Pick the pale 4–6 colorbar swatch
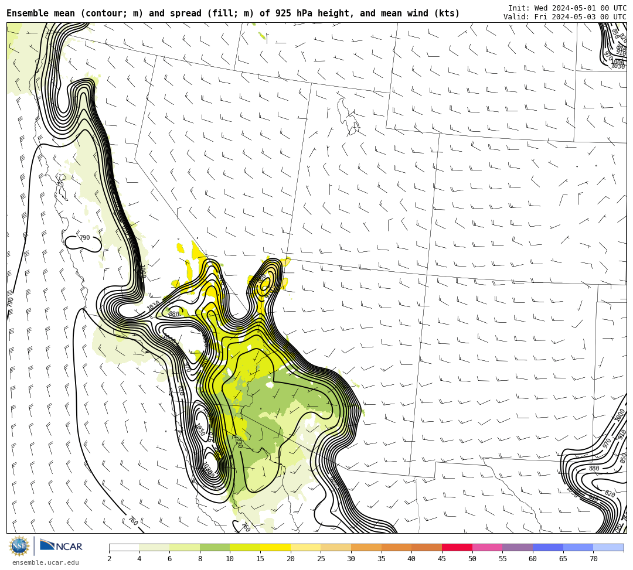The image size is (633, 570). (154, 547)
